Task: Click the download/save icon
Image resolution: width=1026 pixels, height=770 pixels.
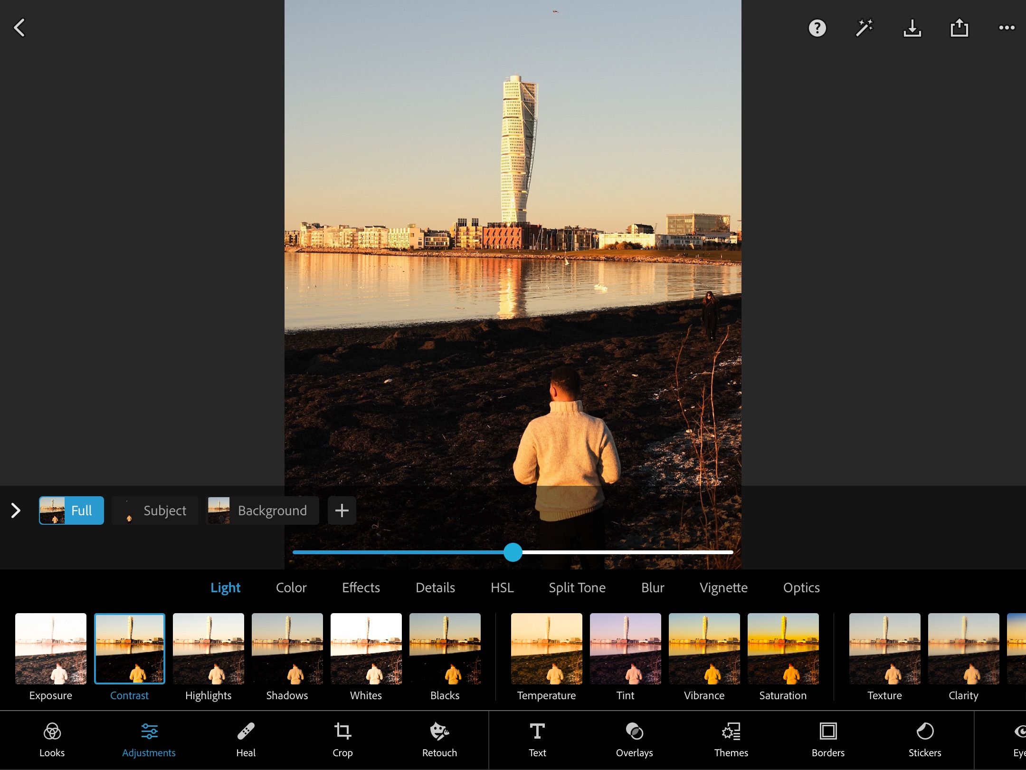Action: click(912, 28)
